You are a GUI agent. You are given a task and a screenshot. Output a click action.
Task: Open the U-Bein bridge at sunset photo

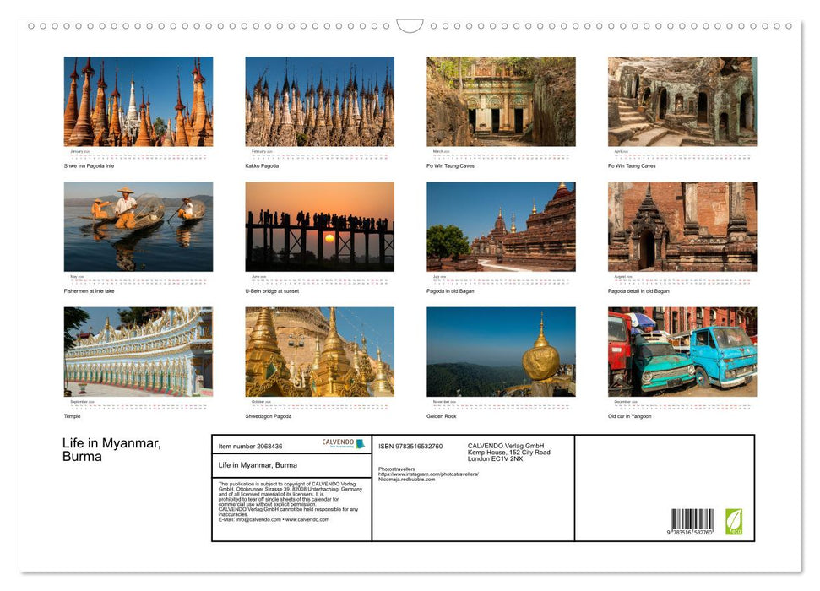click(319, 226)
